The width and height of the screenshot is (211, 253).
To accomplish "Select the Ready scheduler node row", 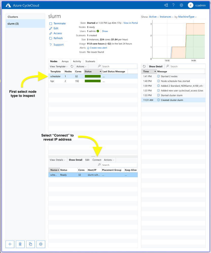I will 93,175.
